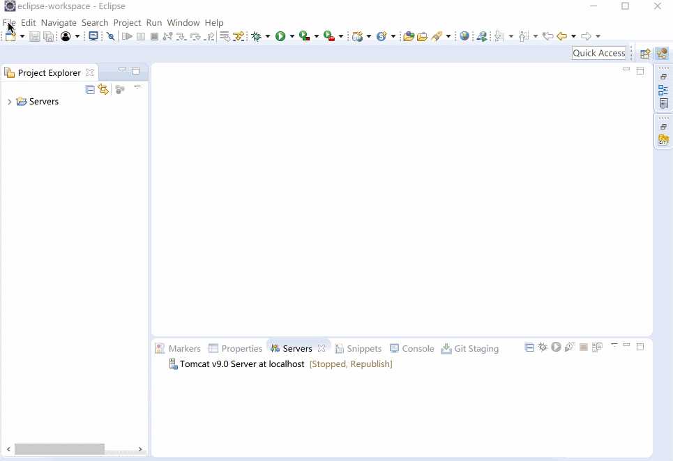673x461 pixels.
Task: Click the Suspend debug icon
Action: [x=140, y=36]
